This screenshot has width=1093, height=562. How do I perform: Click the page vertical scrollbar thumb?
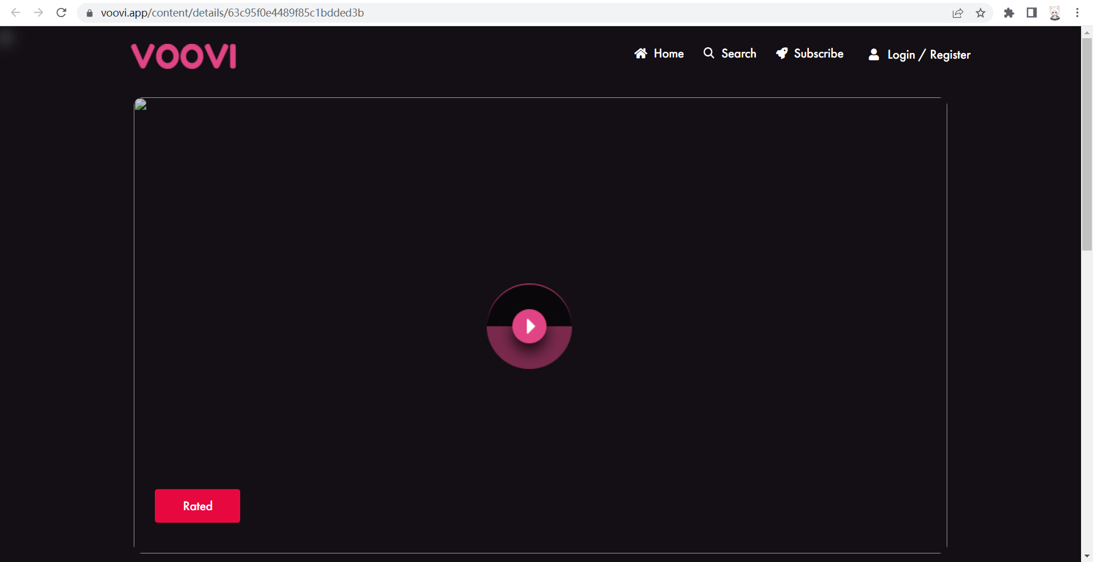pos(1087,145)
